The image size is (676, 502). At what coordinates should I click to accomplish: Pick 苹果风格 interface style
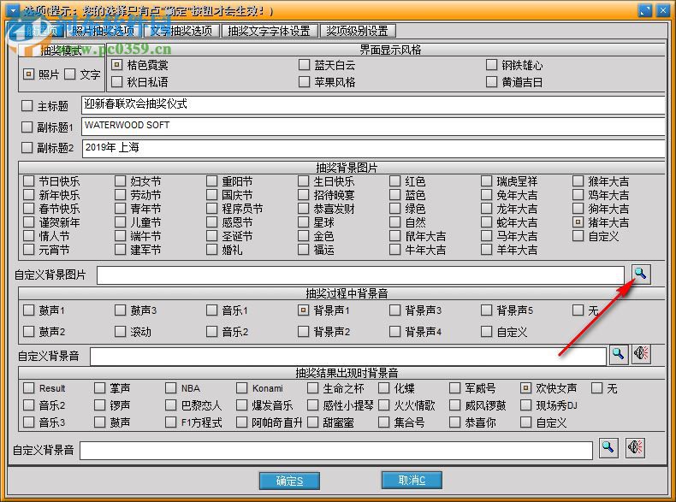(305, 81)
